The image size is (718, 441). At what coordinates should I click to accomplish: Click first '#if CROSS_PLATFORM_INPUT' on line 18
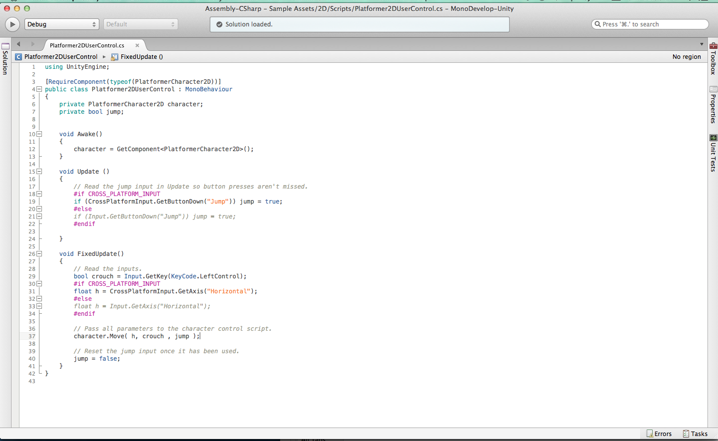(117, 194)
